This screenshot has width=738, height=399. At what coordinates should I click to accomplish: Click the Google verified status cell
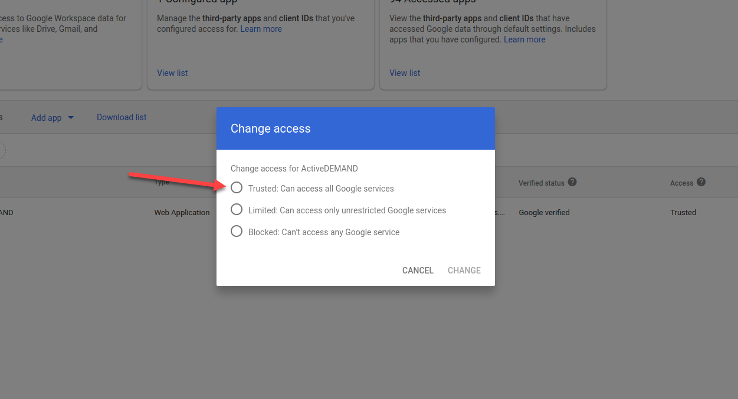[x=544, y=212]
